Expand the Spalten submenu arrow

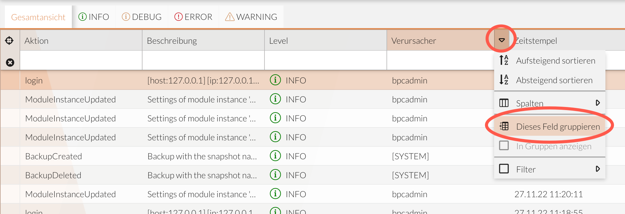[x=597, y=103]
